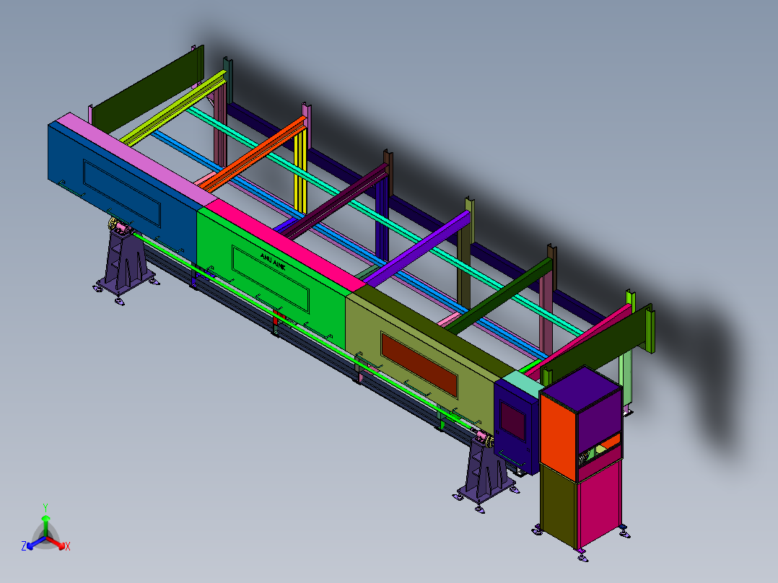Image resolution: width=778 pixels, height=583 pixels.
Task: Select the orange face of the end cabinet
Action: click(558, 438)
